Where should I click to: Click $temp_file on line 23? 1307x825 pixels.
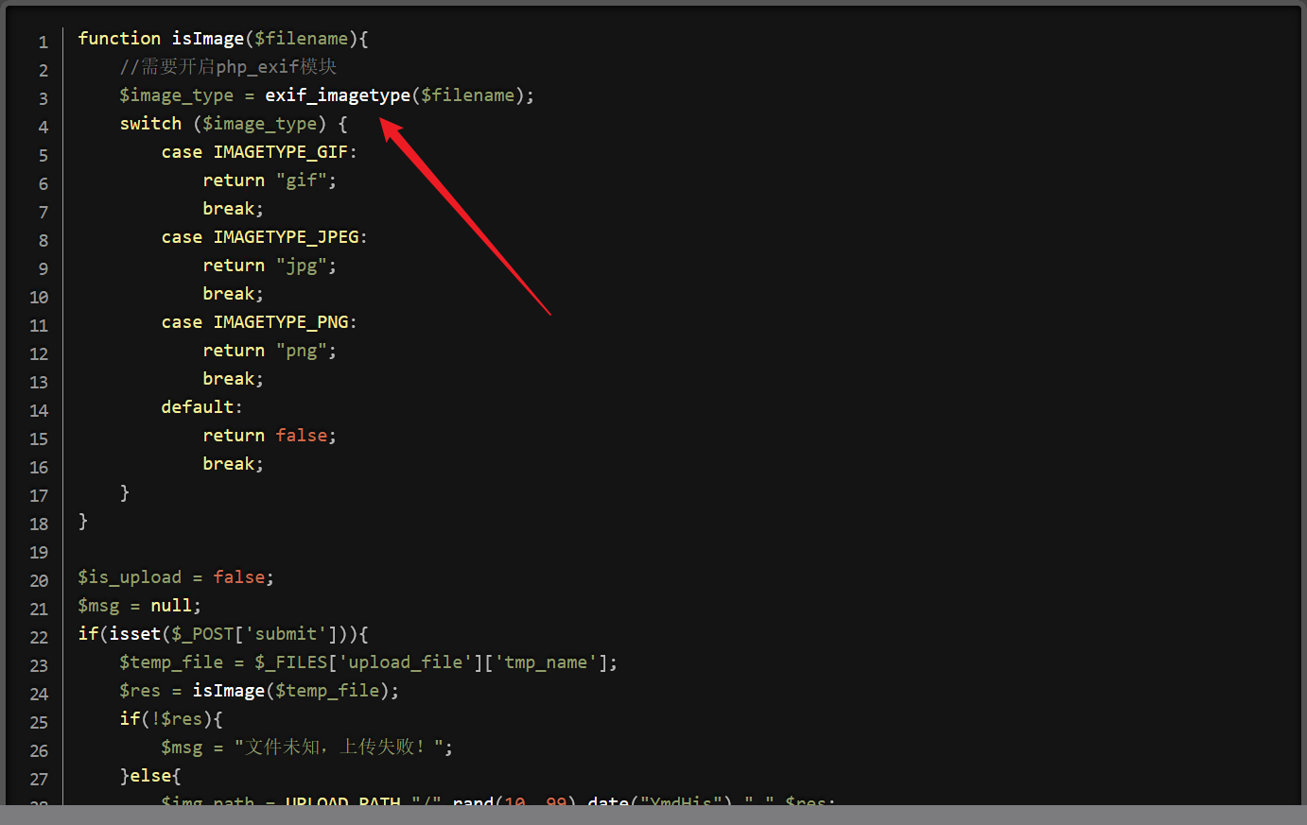tap(171, 662)
